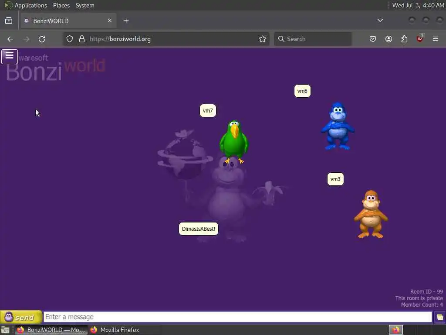Select the BonziWORLD browser tab
Viewport: 446px width, 335px height.
coord(68,21)
